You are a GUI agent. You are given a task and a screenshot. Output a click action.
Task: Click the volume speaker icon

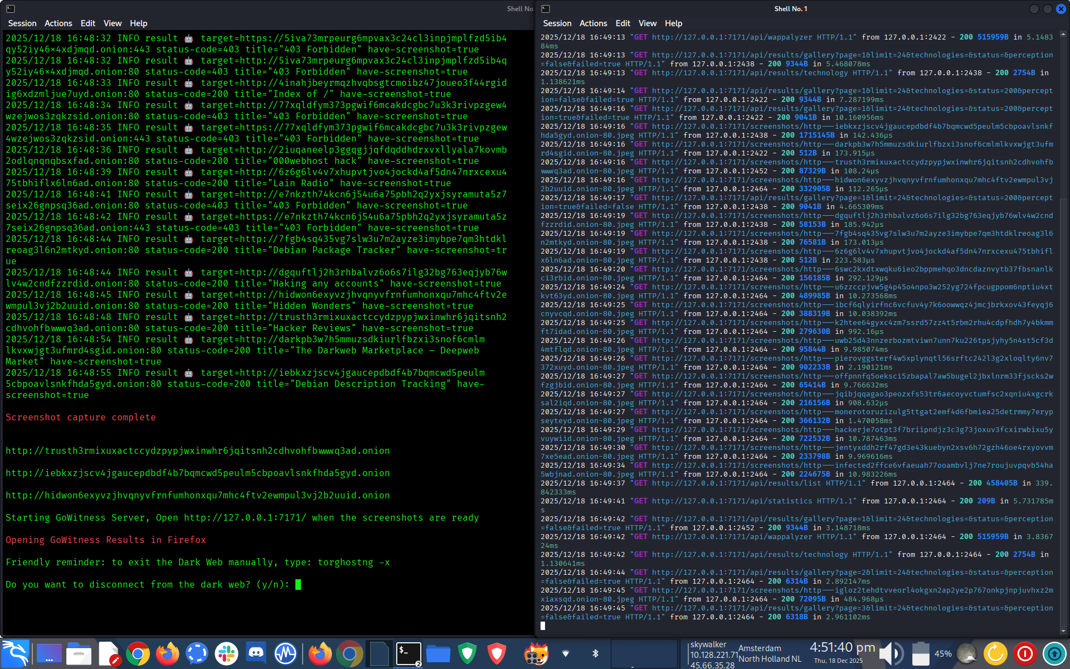pyautogui.click(x=891, y=653)
